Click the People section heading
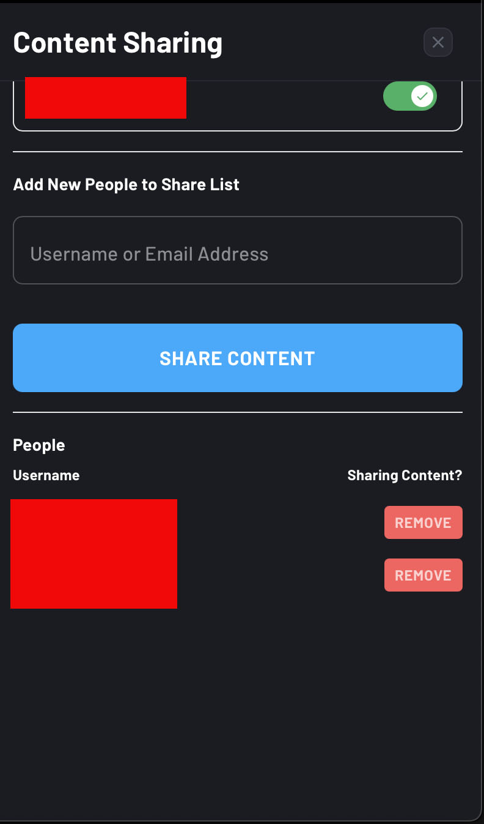 click(39, 445)
